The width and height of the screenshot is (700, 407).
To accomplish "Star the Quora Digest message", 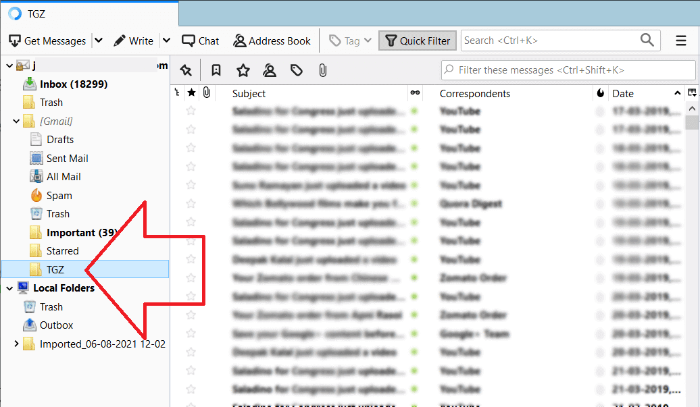I will pos(191,204).
